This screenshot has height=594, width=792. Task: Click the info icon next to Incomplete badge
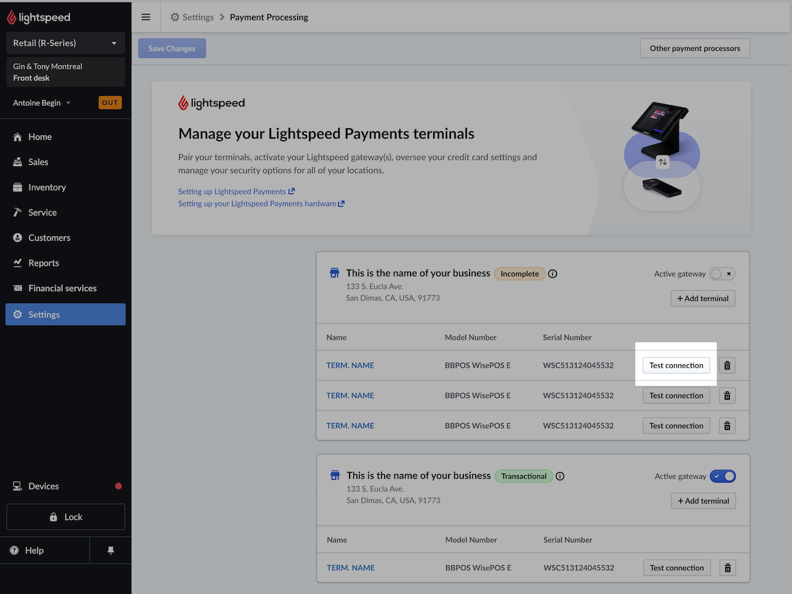pos(553,274)
